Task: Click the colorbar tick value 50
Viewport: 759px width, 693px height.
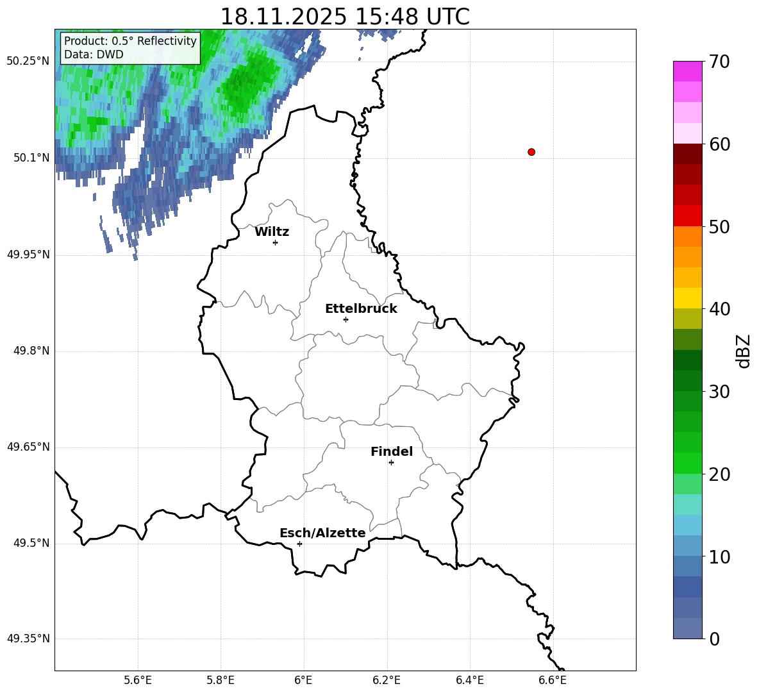Action: point(719,226)
